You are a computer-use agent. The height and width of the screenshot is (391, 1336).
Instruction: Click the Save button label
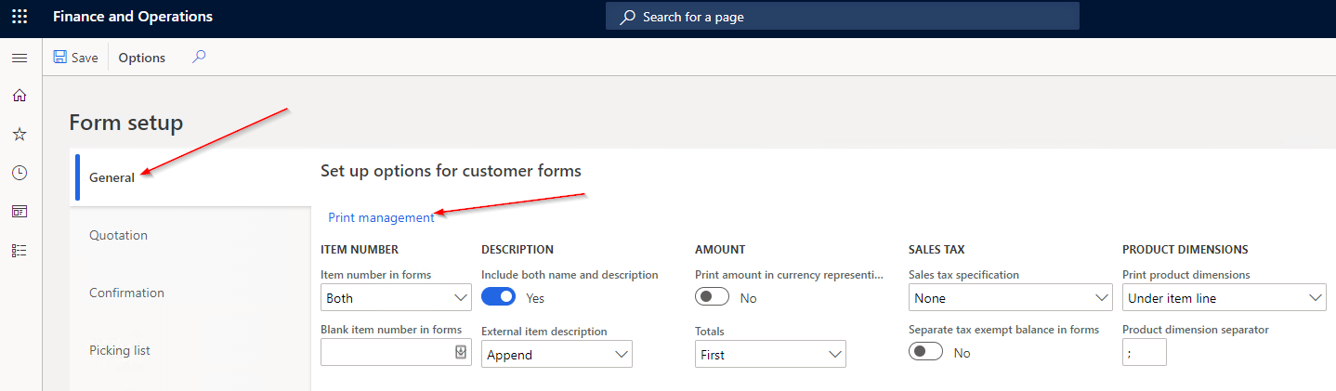coord(85,58)
